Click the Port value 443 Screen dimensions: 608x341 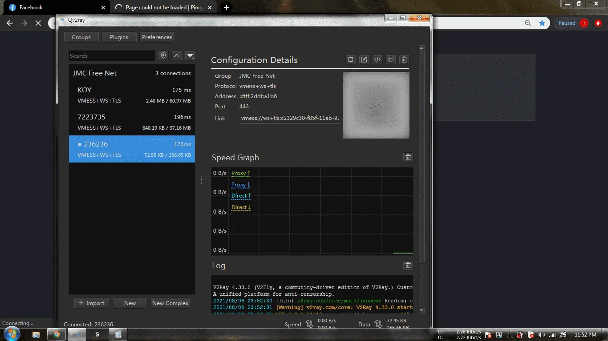[x=244, y=107]
